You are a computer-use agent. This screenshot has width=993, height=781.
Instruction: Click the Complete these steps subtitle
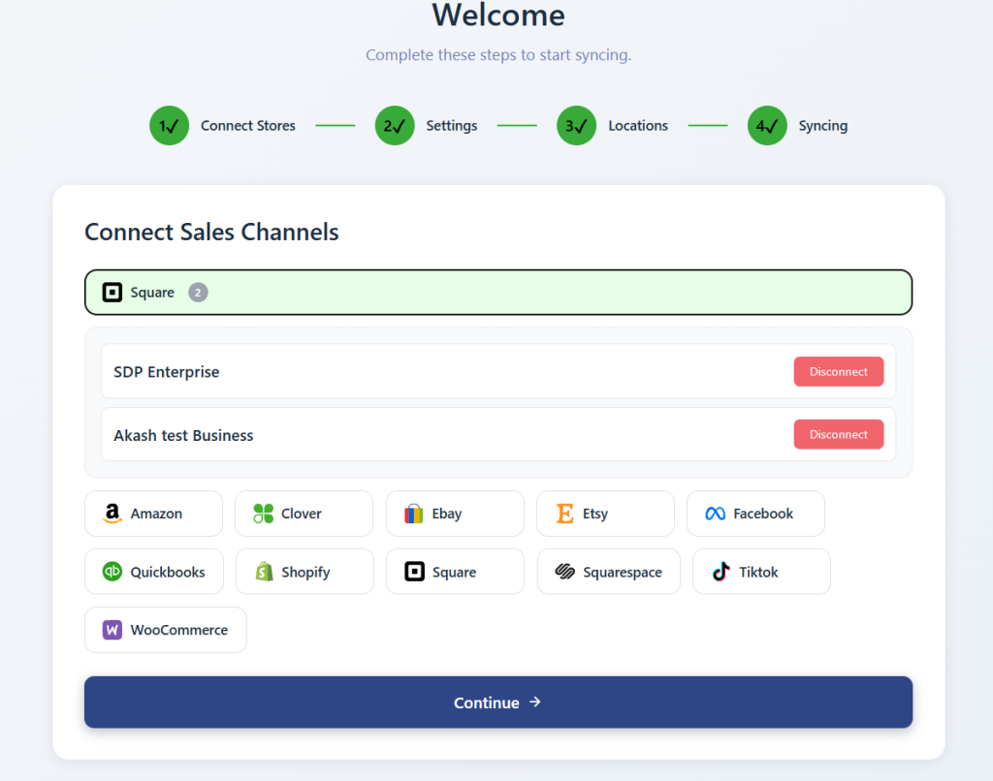(x=498, y=55)
